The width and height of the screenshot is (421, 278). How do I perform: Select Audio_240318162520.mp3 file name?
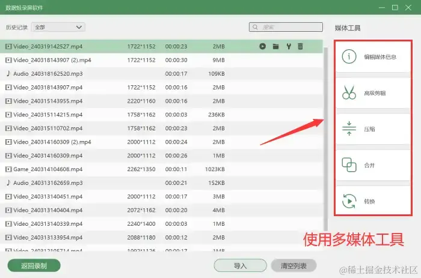tap(48, 74)
